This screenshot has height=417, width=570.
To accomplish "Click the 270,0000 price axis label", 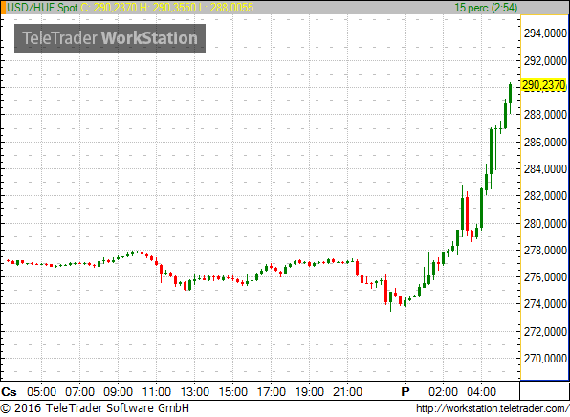I will point(545,359).
